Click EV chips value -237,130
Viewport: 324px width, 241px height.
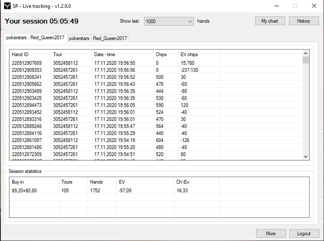click(189, 70)
